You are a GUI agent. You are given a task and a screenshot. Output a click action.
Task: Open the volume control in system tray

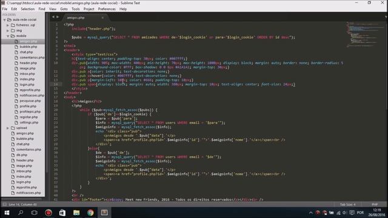click(345, 213)
